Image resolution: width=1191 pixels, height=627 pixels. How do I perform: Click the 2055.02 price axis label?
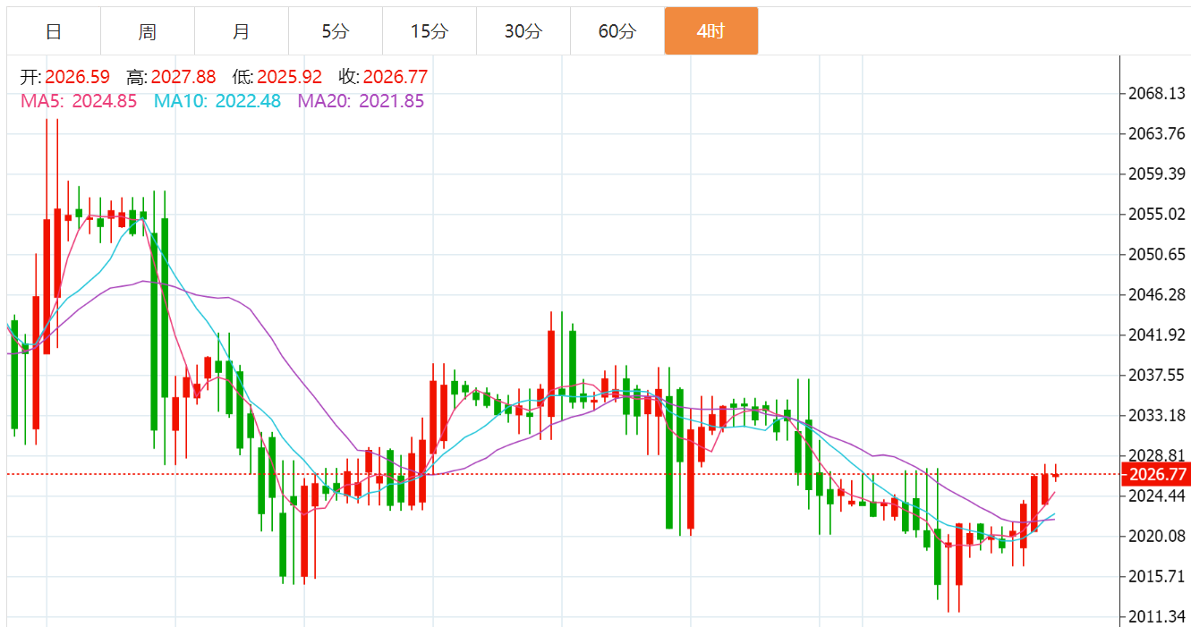[1155, 214]
